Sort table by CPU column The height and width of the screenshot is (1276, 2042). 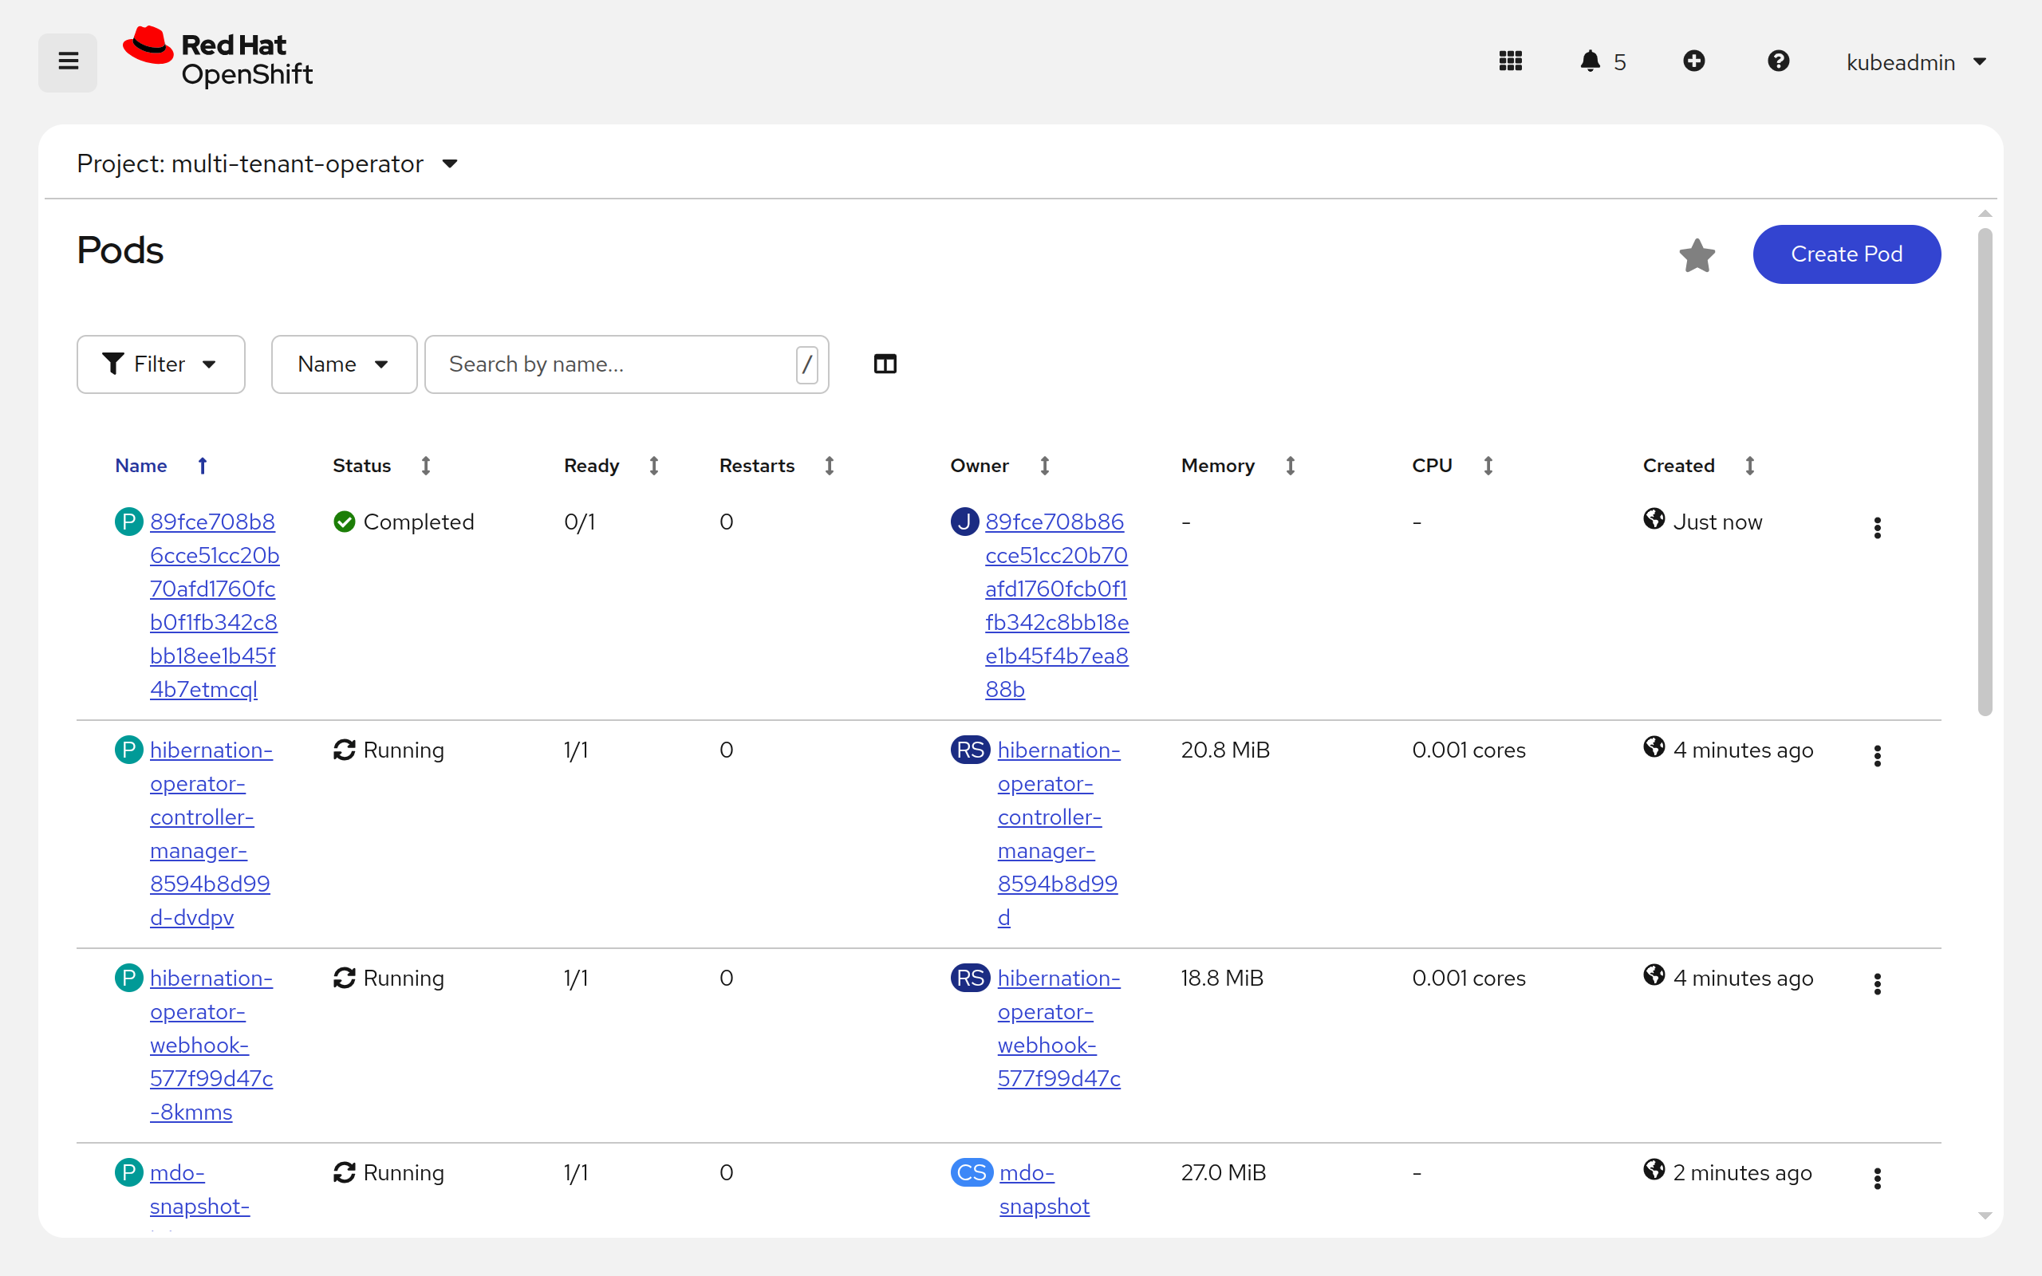pos(1488,466)
